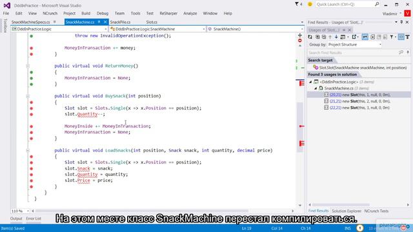Viewport: 413px width, 232px height.
Task: Click the Refresh icon in Find Results toolbar
Action: (310, 37)
